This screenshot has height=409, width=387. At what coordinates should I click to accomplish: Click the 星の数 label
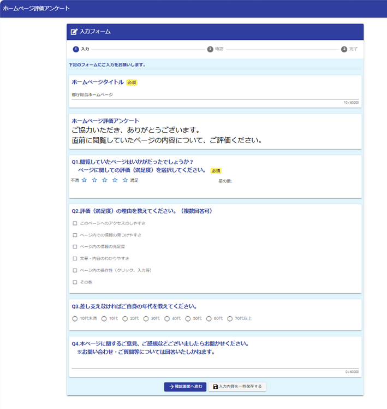tap(225, 181)
